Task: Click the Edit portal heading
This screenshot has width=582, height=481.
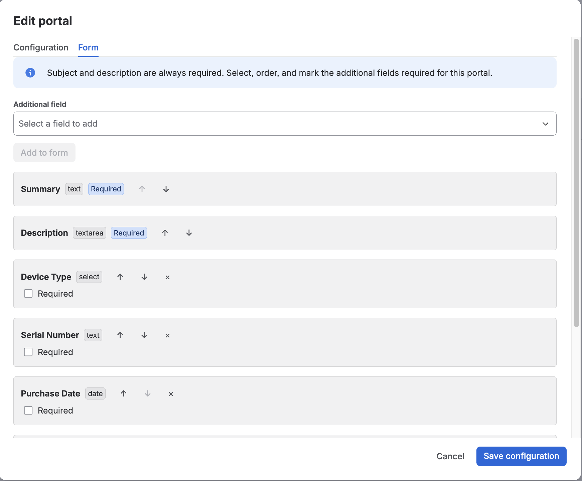Action: coord(43,21)
